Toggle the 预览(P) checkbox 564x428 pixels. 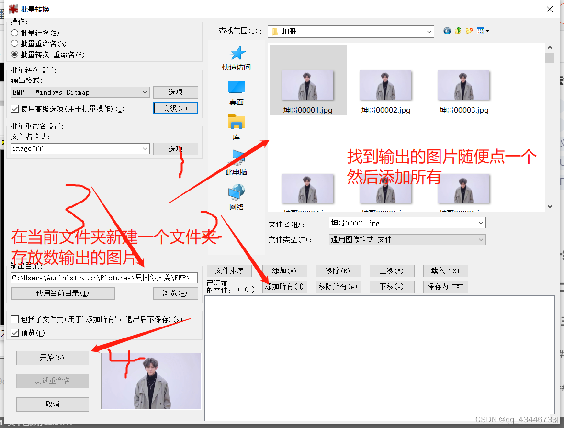(x=15, y=333)
